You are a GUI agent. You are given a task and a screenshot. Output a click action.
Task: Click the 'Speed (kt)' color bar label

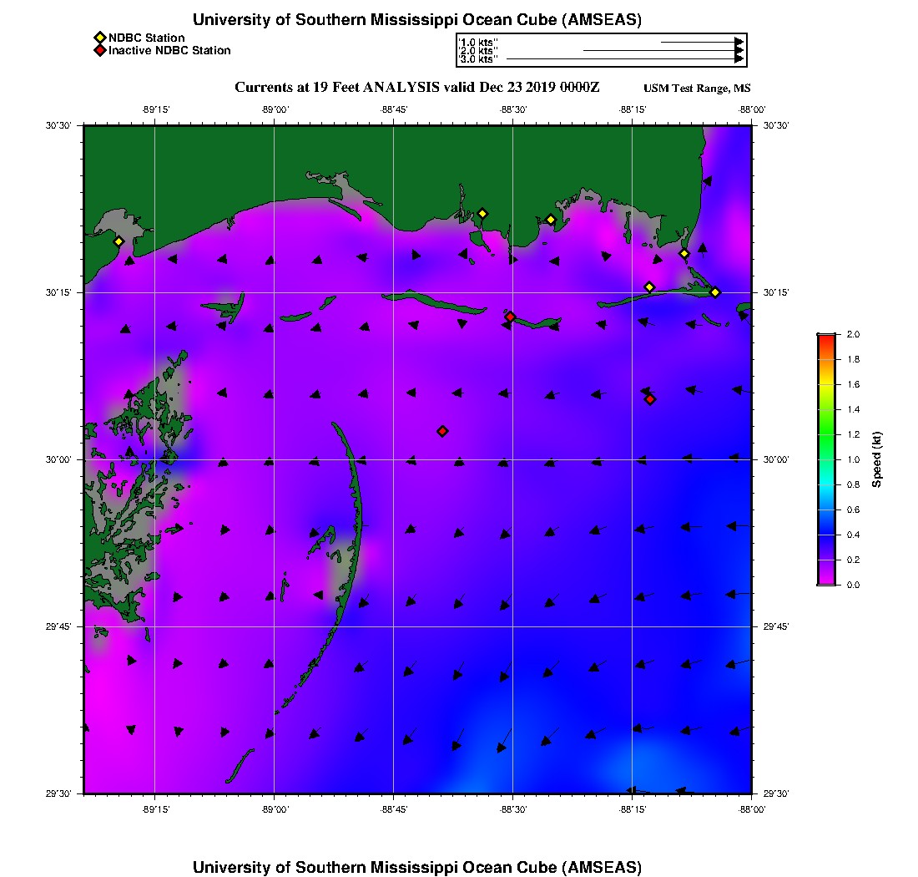point(877,459)
